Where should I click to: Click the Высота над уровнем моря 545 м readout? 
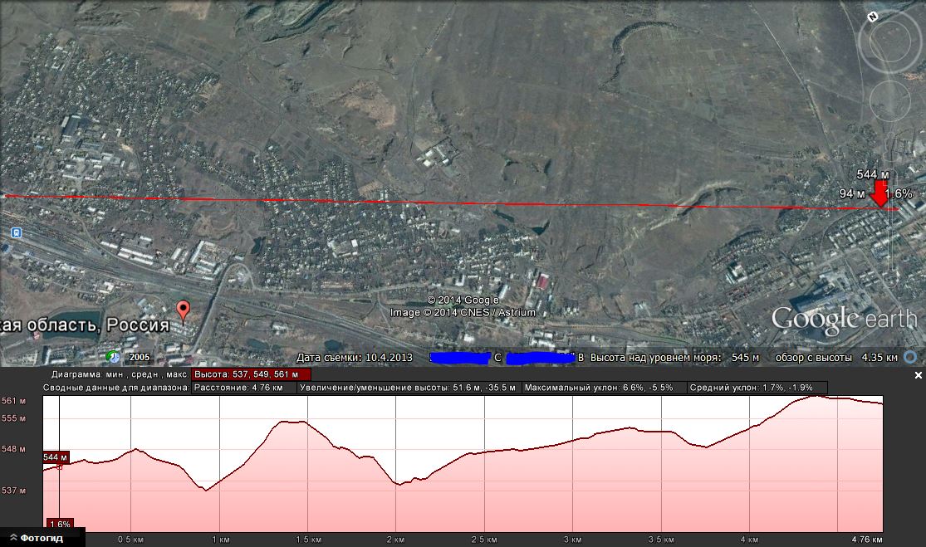pos(674,358)
